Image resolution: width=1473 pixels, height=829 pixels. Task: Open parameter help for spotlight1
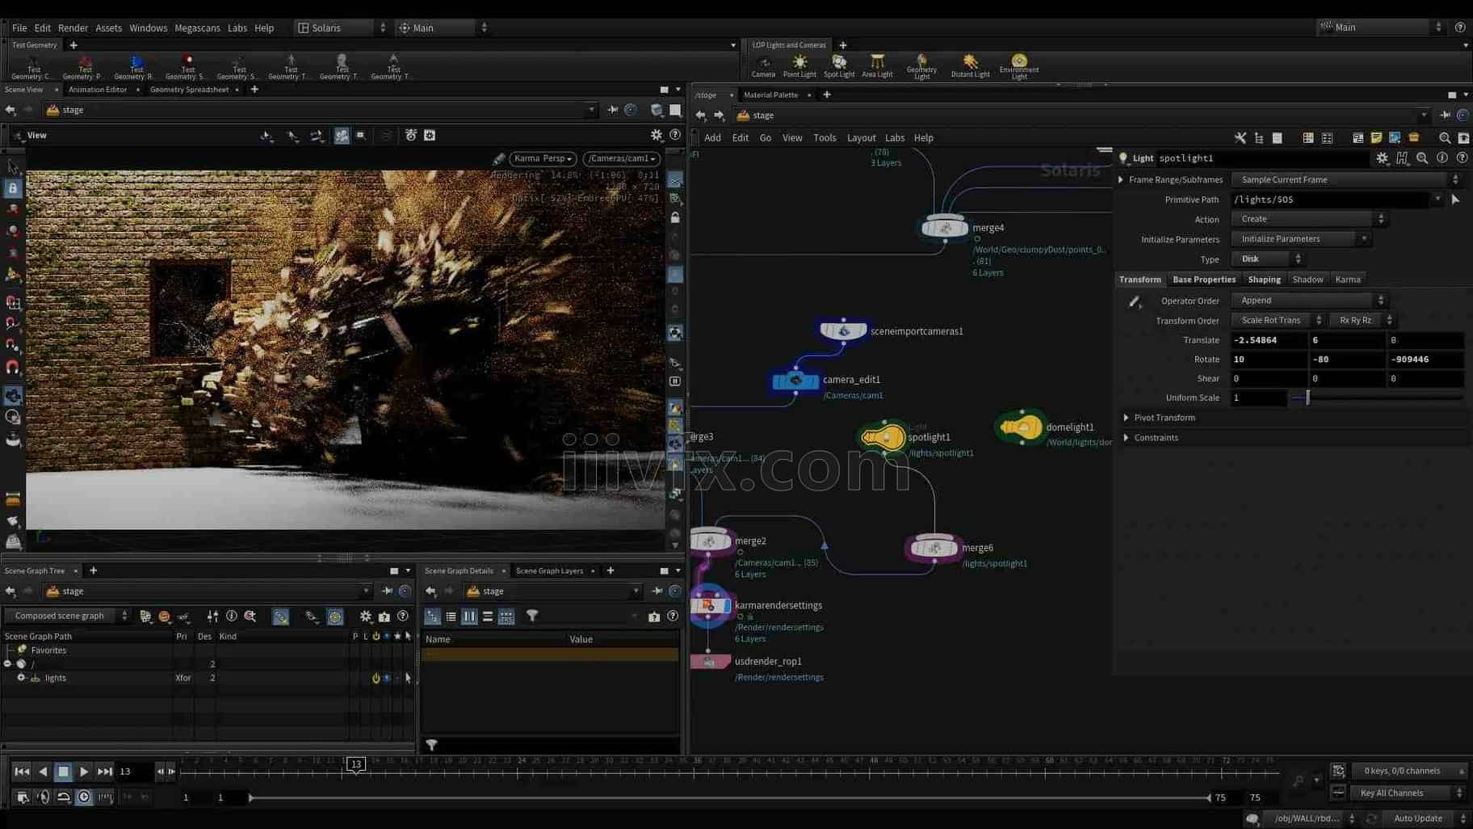[1462, 158]
